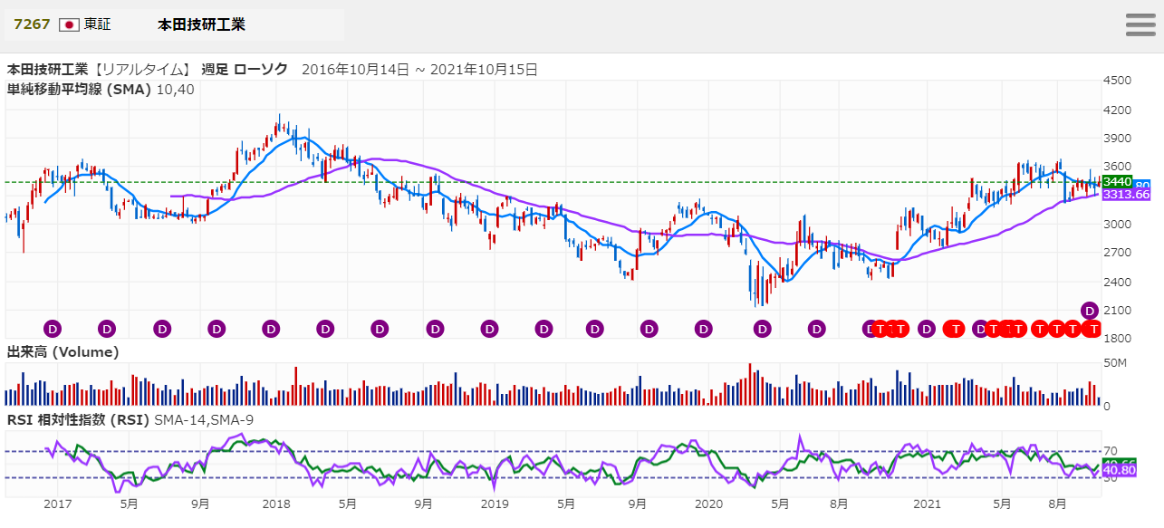Image resolution: width=1164 pixels, height=528 pixels.
Task: Click the 2019 date axis label
Action: (x=494, y=503)
